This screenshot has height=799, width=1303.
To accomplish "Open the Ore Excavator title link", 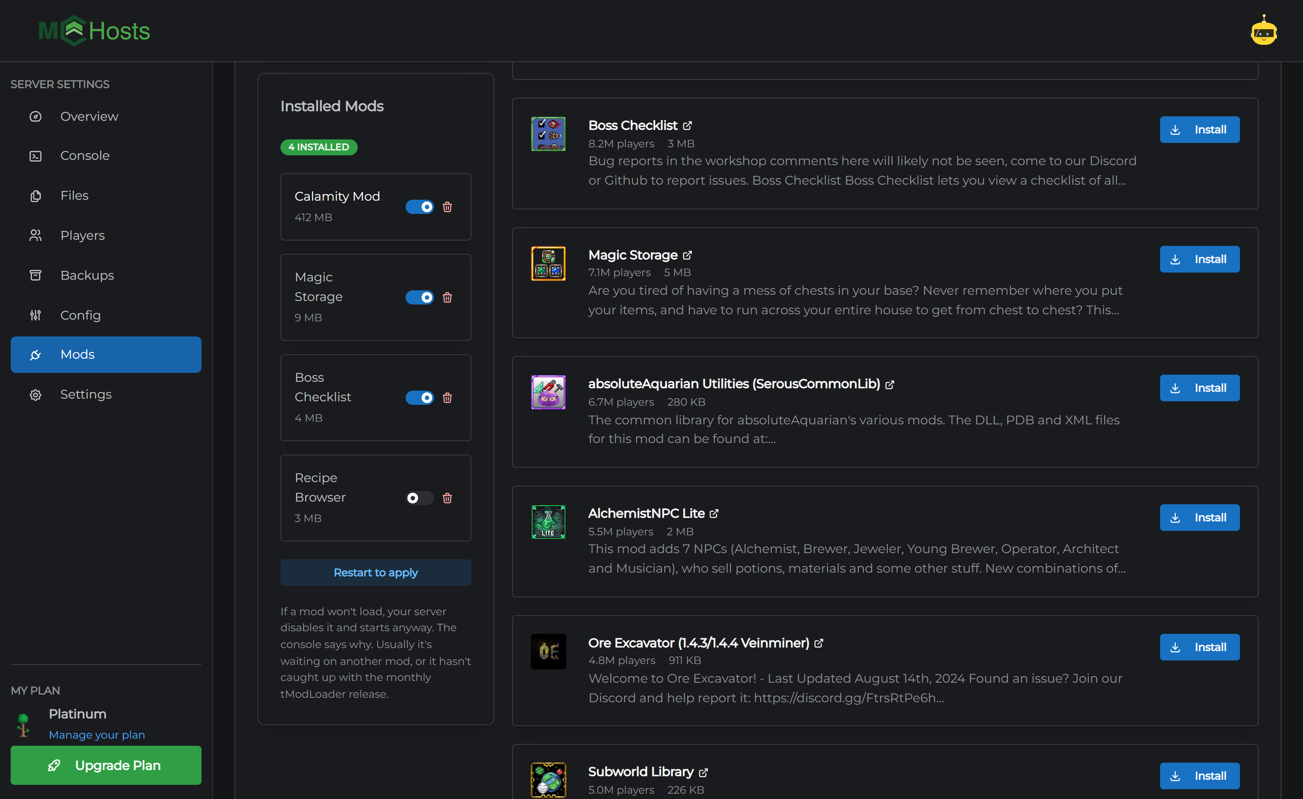I will point(699,643).
